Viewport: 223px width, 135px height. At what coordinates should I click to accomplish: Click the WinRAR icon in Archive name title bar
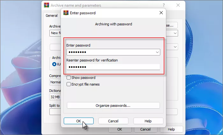point(46,5)
